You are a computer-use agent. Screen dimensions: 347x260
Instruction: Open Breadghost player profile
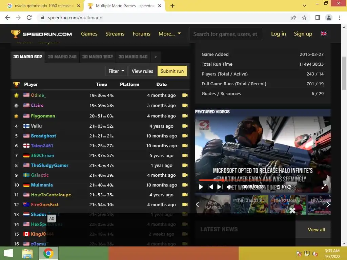pyautogui.click(x=44, y=136)
